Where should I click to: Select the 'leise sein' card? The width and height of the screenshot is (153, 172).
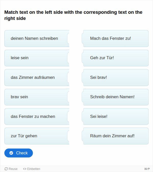(37, 58)
